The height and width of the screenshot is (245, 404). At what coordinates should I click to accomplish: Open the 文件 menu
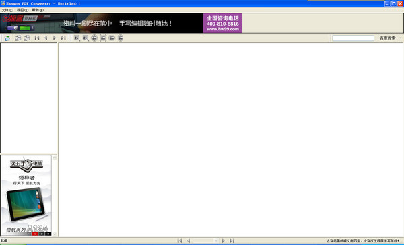7,10
